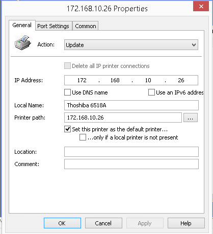Click the Action dropdown arrow
Screen dimensions: 213x234
pyautogui.click(x=194, y=45)
